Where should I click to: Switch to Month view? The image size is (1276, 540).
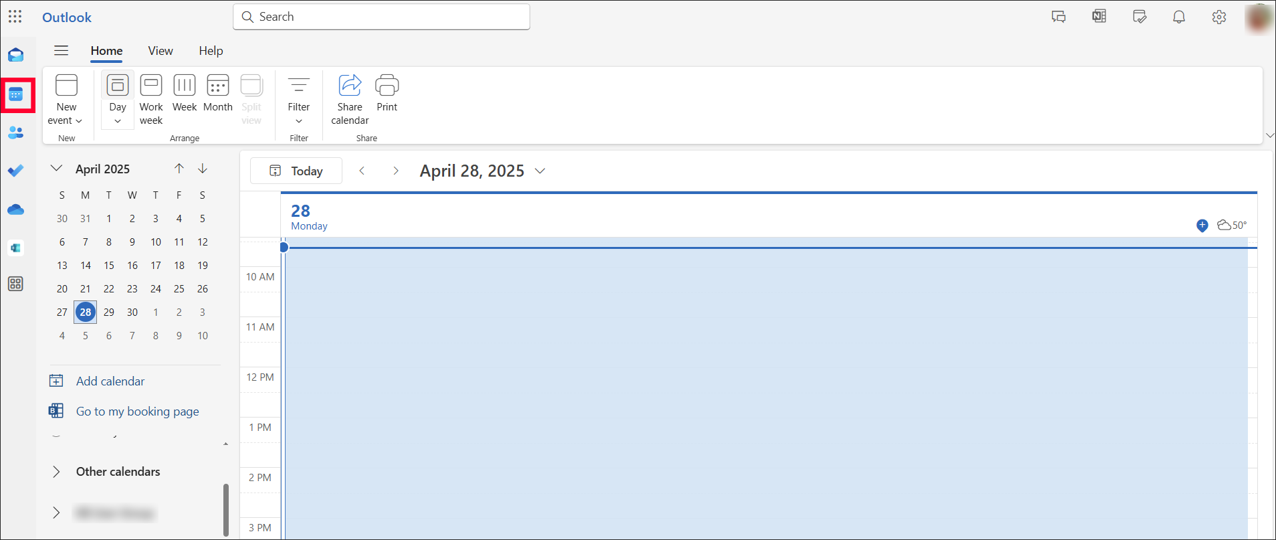pyautogui.click(x=217, y=94)
